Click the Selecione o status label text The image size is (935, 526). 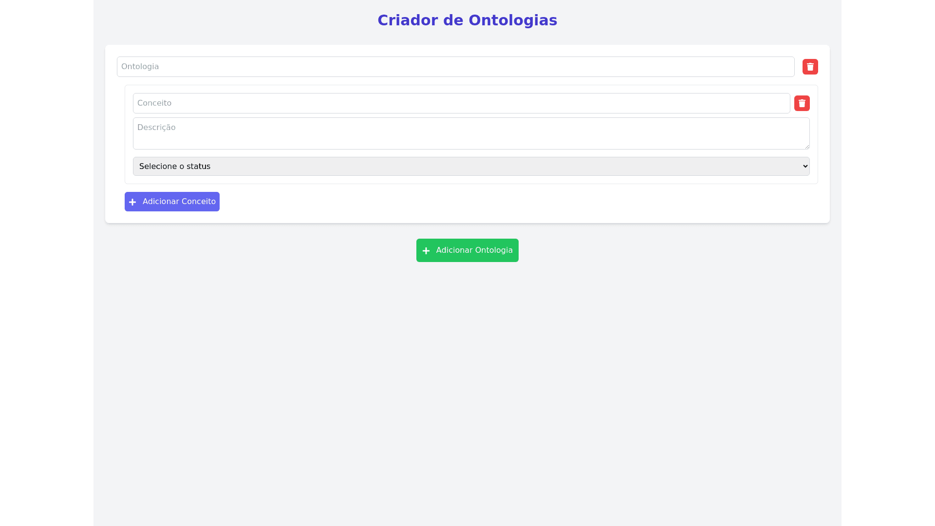pos(174,167)
